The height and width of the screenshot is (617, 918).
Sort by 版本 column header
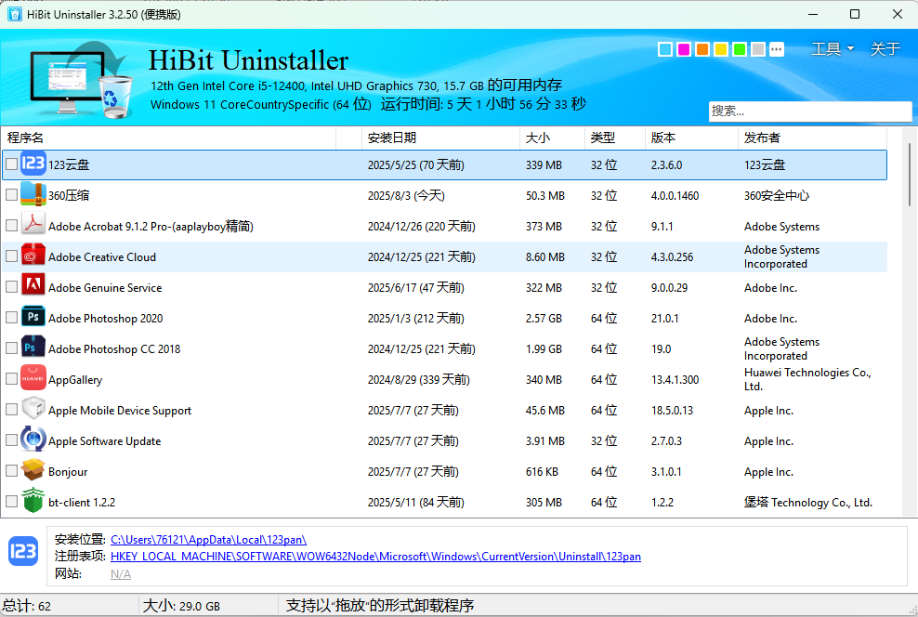coord(691,138)
